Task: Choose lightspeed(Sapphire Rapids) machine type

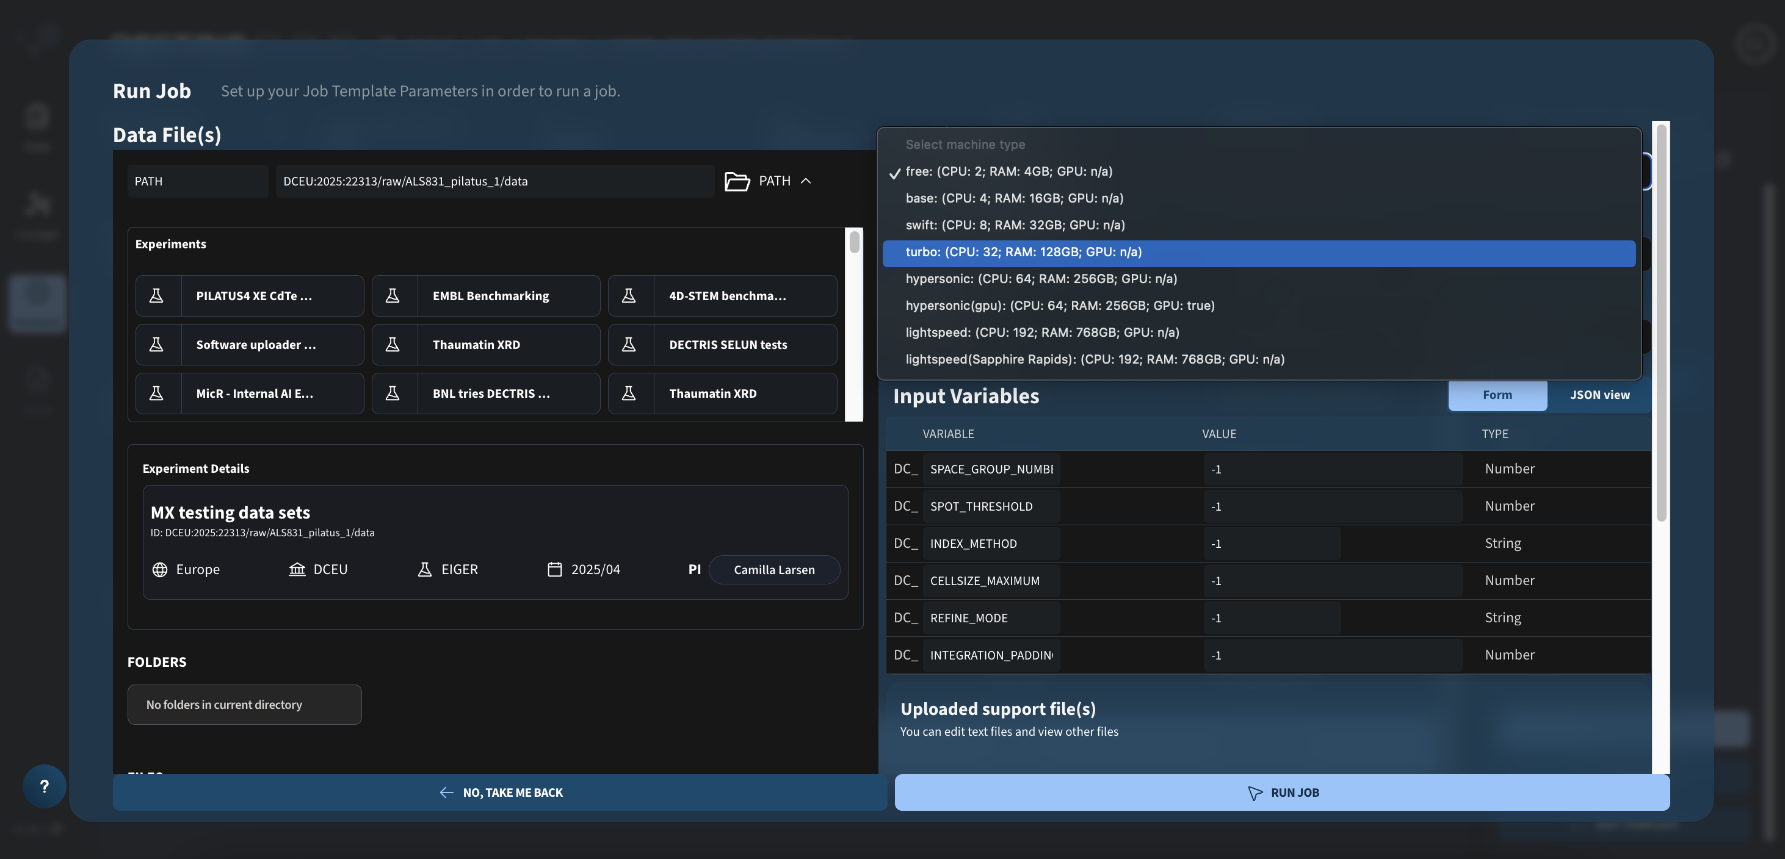Action: 1259,359
